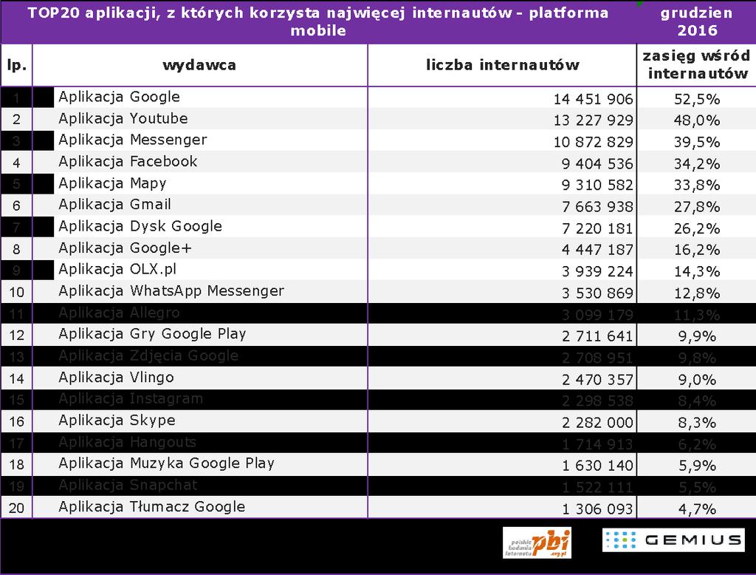Select the 'Aplikacja Google+' cell
This screenshot has width=756, height=575.
(125, 248)
